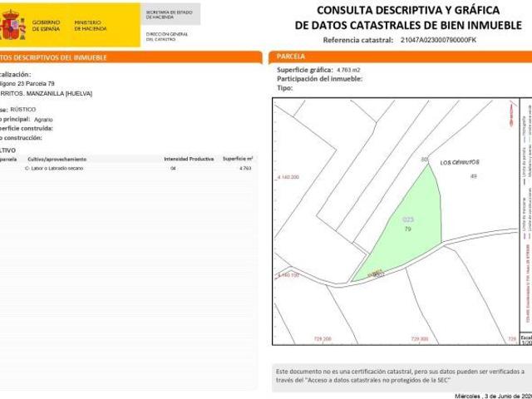Viewport: 532px width, 399px height.
Task: Select cadastral reference 21047A023000790000FK
Action: click(x=438, y=40)
